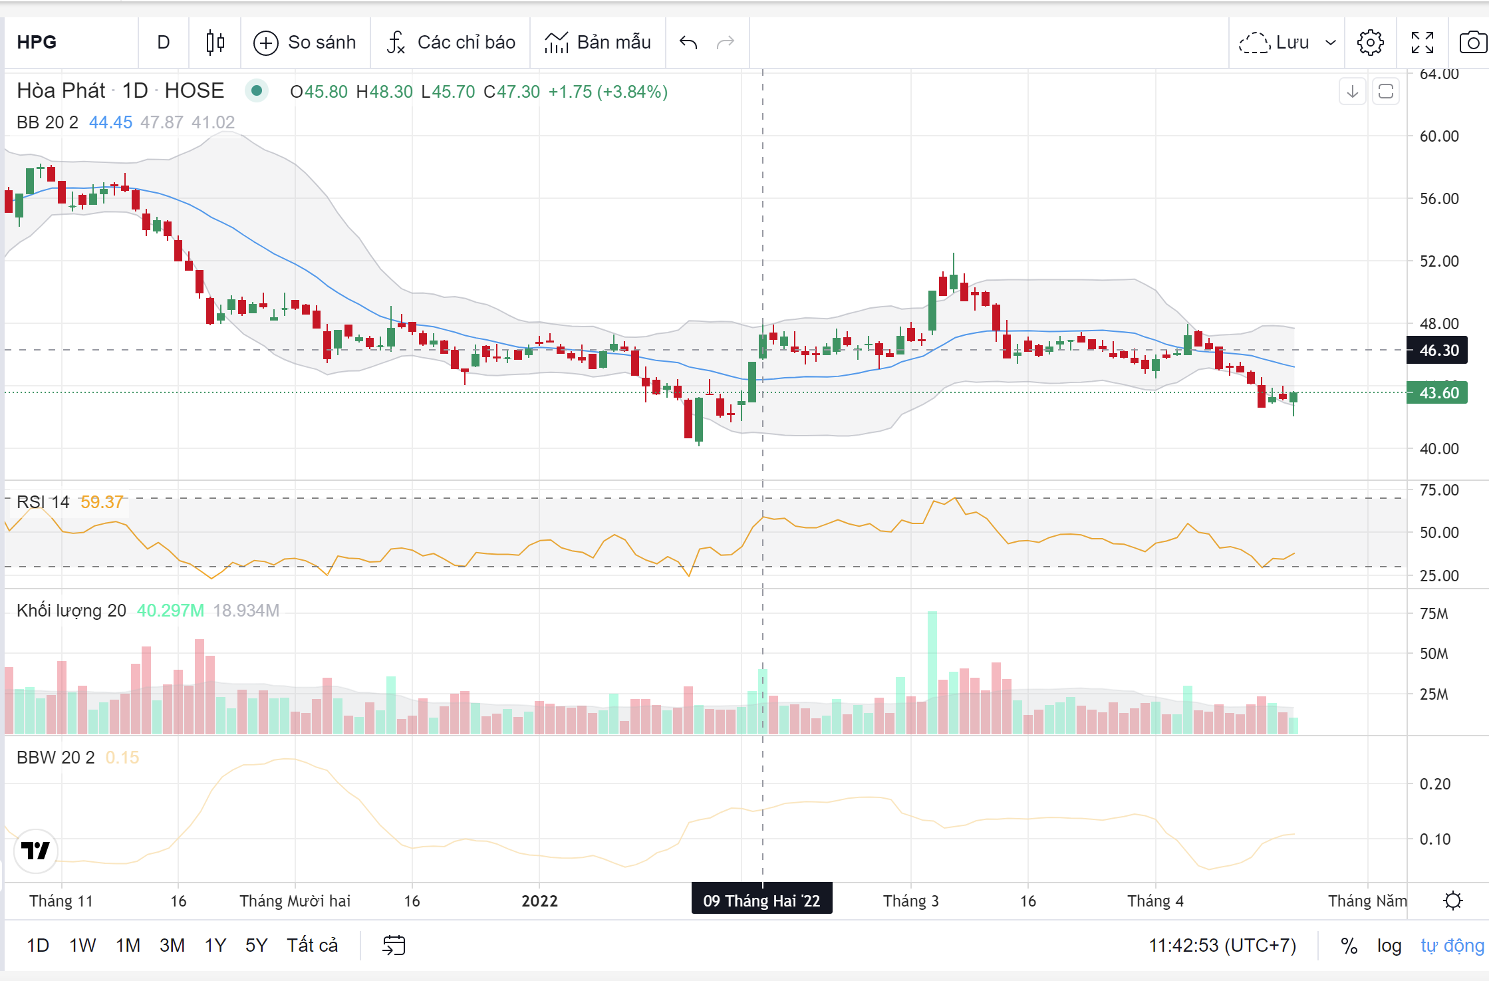Click the BB upper band value 47.87
The width and height of the screenshot is (1489, 981).
[x=162, y=122]
